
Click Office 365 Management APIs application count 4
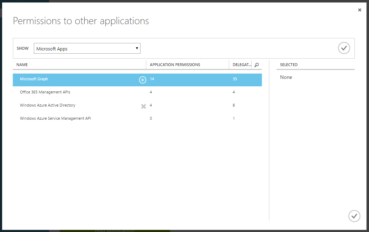(x=151, y=92)
